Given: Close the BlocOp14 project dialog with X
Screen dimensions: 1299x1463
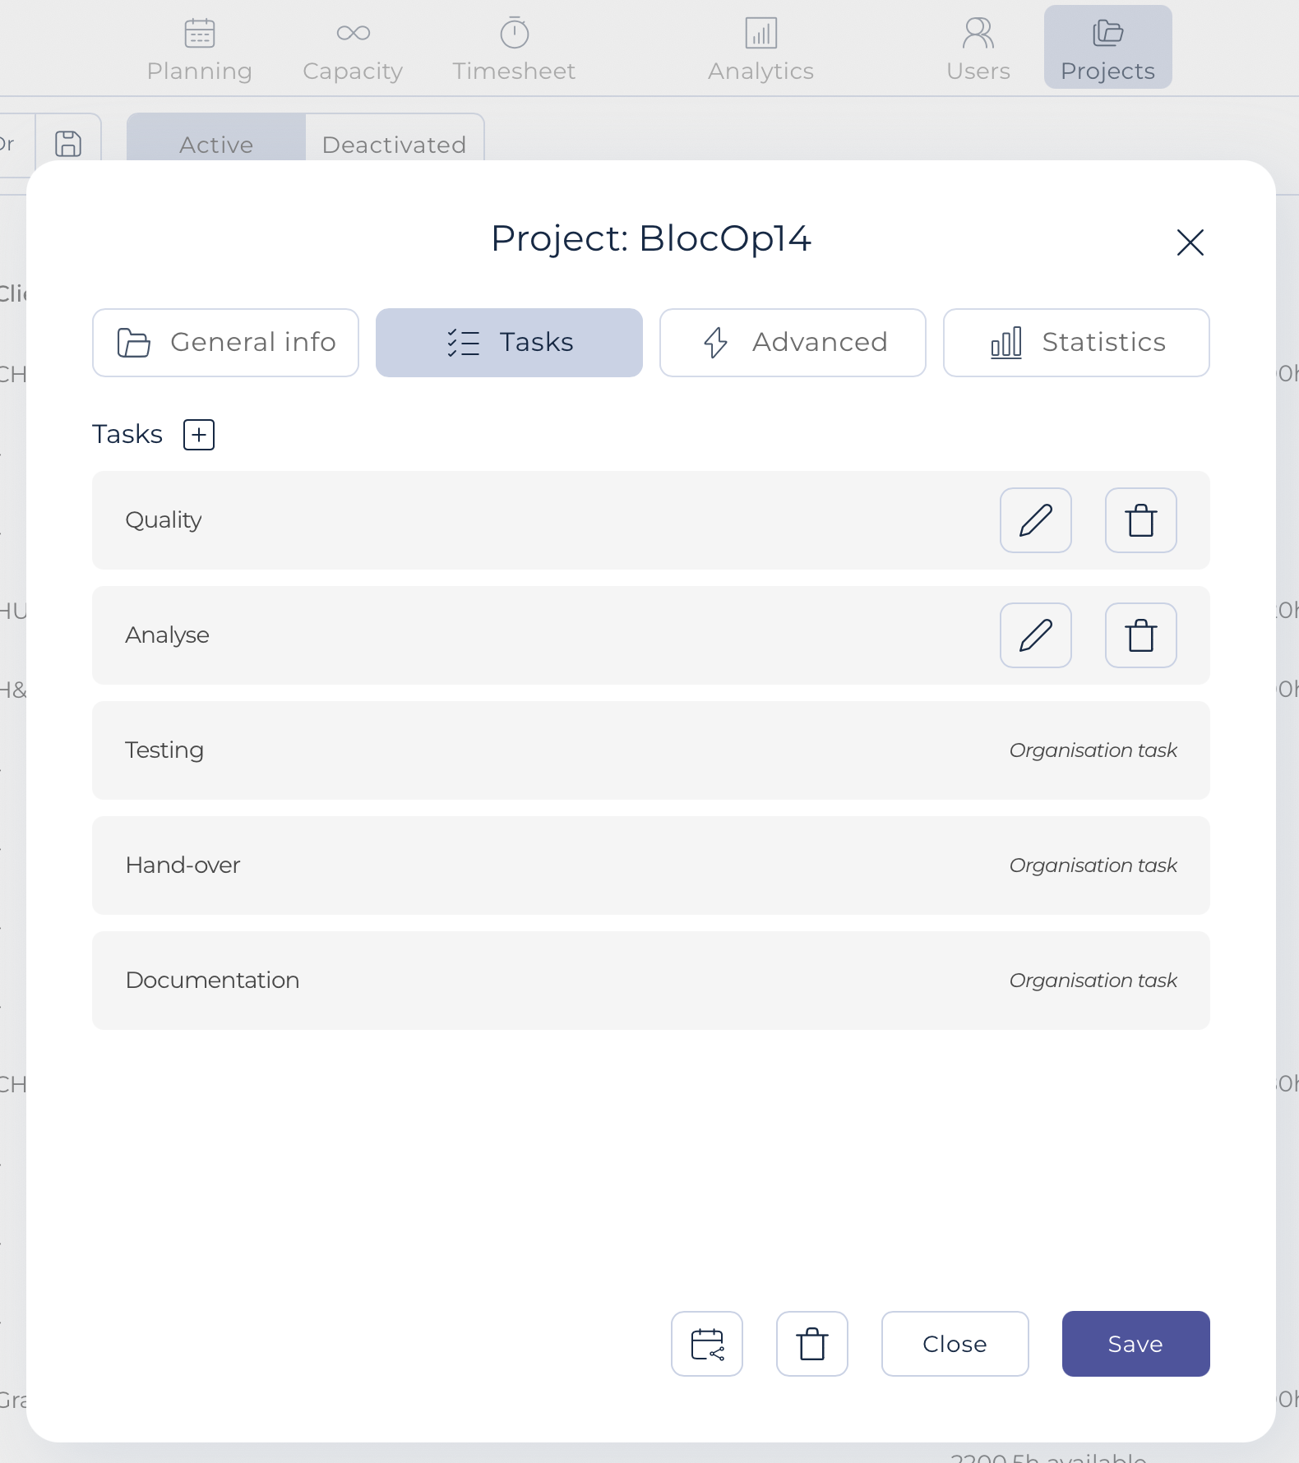Looking at the screenshot, I should (1190, 242).
